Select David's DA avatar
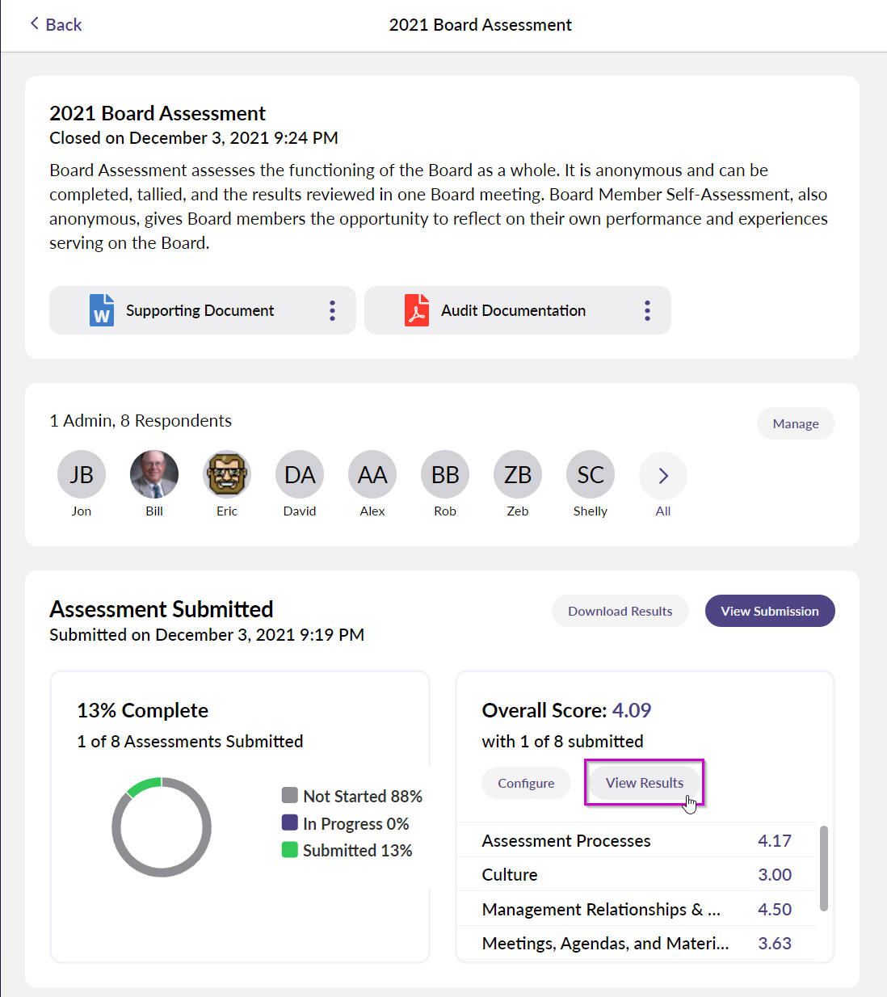The image size is (887, 997). point(300,474)
